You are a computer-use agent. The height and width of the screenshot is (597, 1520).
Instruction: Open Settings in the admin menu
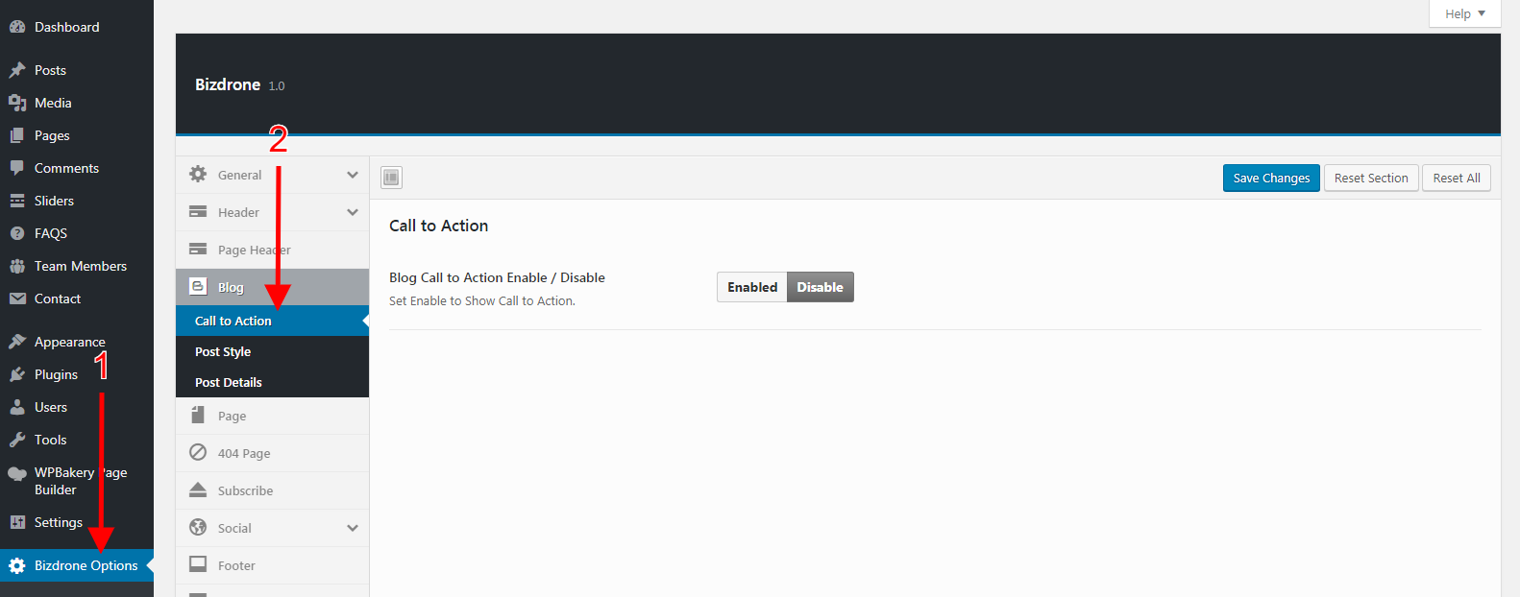point(77,522)
